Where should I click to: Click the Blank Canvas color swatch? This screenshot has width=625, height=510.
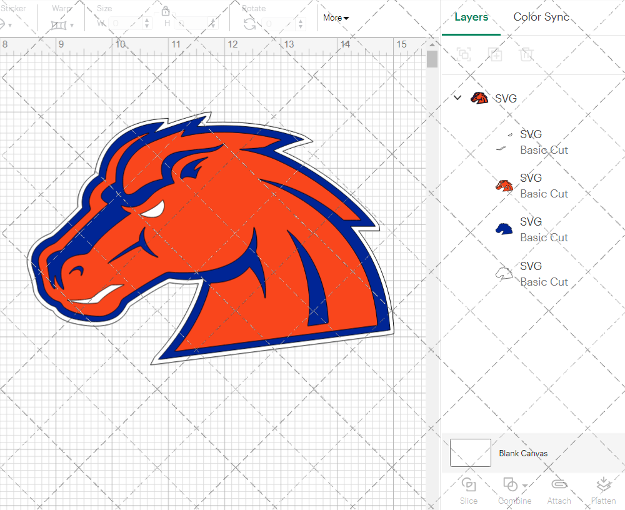[x=470, y=452]
